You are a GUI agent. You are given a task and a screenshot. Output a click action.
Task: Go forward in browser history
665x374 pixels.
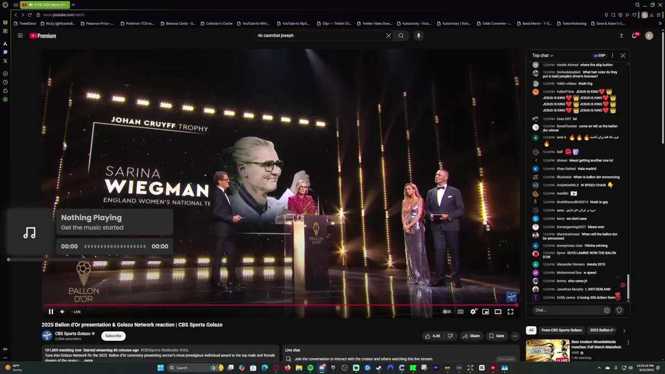pos(22,15)
